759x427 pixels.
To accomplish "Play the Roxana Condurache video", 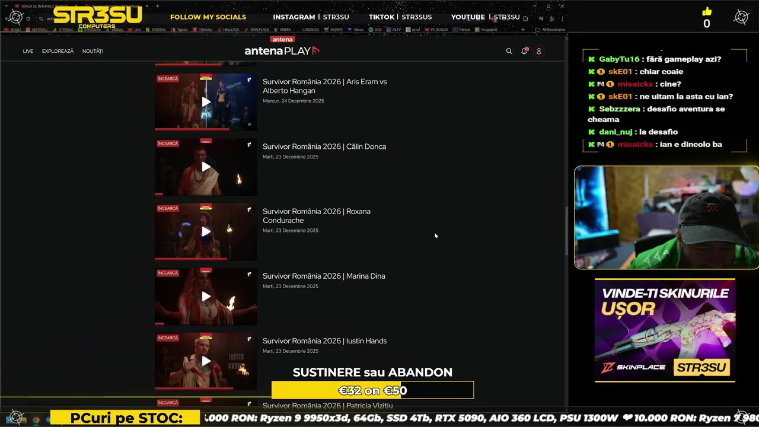I will point(206,231).
